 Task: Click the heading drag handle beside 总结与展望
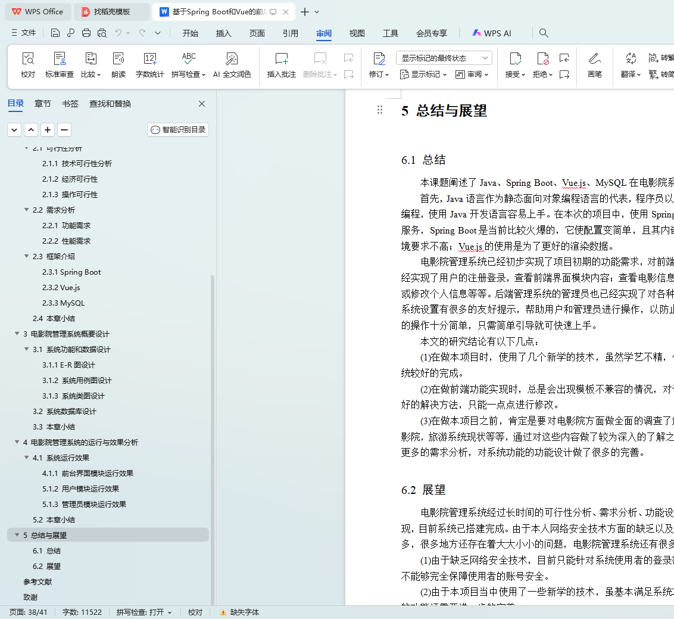click(379, 110)
